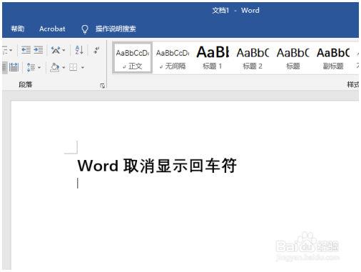361x272 pixels.
Task: Switch to the Acrobat tab
Action: pyautogui.click(x=52, y=29)
